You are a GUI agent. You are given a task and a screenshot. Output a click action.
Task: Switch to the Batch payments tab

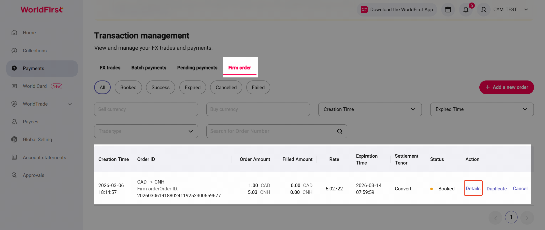[x=149, y=68]
